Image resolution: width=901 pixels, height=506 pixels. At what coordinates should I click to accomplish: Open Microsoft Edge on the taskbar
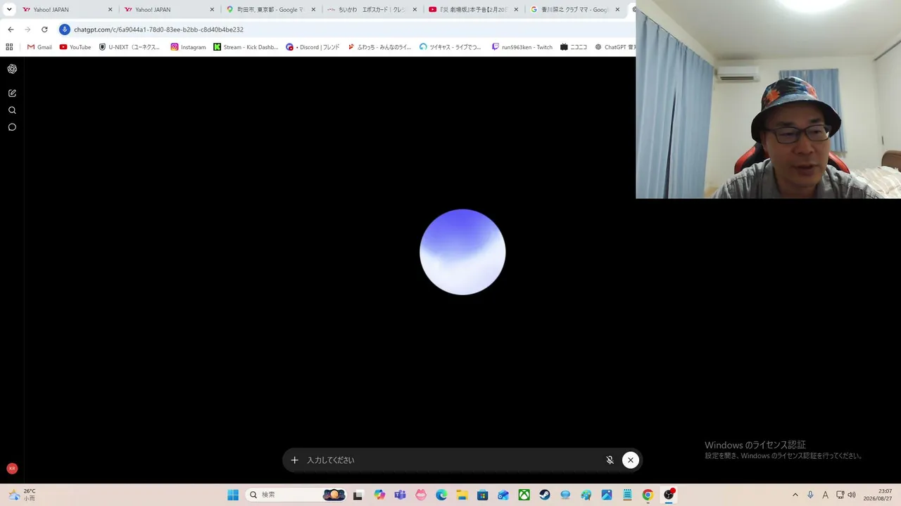click(441, 495)
